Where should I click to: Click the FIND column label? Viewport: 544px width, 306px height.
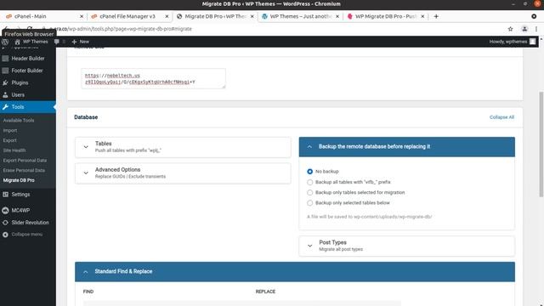tap(88, 292)
